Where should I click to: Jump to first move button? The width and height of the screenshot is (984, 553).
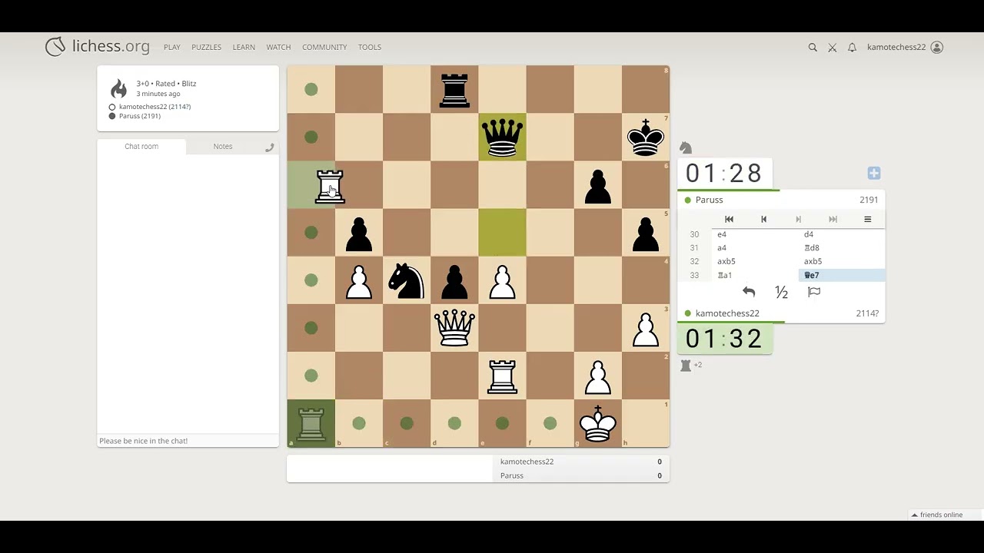[x=729, y=219]
